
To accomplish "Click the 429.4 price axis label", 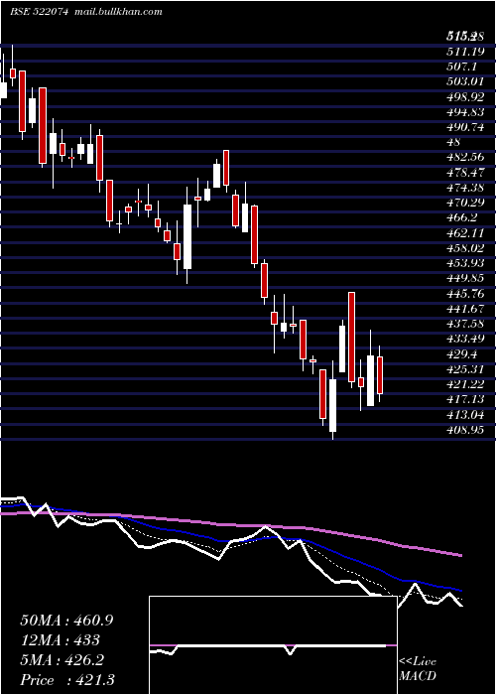I will pyautogui.click(x=462, y=353).
